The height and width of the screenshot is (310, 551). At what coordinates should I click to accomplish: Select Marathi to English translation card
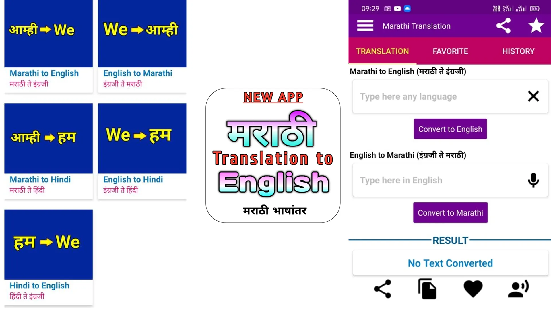point(48,45)
